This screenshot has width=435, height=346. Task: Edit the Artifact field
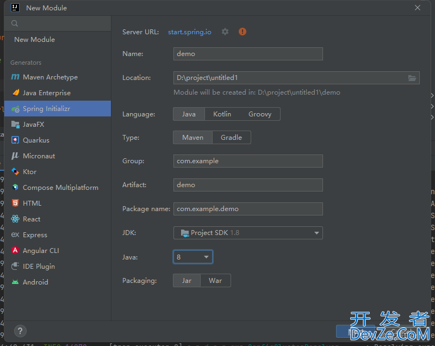tap(248, 185)
